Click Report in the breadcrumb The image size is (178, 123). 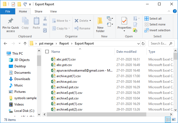click(64, 43)
